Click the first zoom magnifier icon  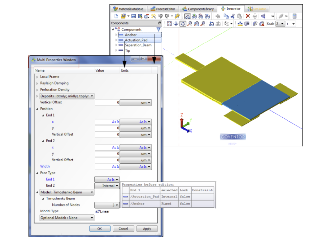coord(190,24)
